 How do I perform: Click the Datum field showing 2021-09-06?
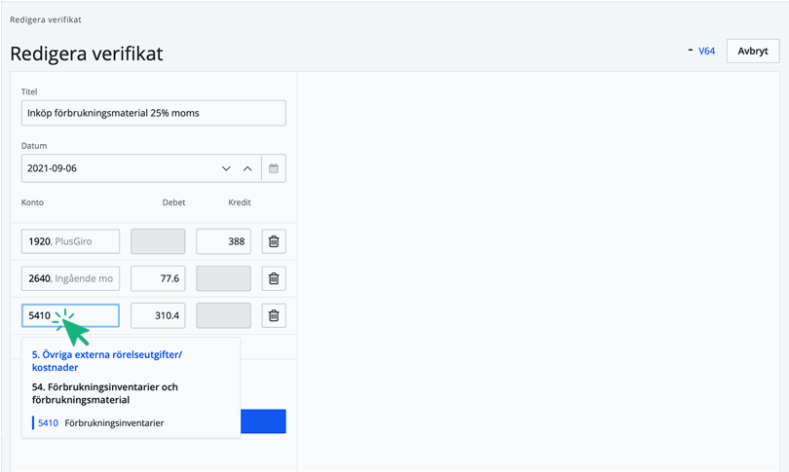[117, 168]
